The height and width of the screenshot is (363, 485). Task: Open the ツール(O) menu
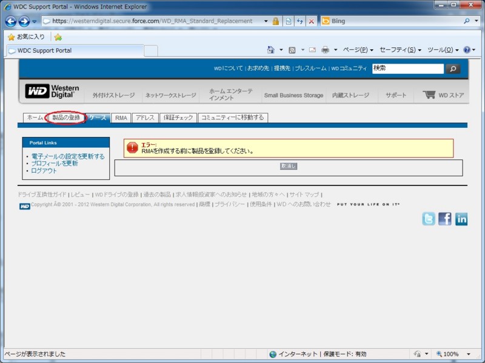click(x=443, y=50)
